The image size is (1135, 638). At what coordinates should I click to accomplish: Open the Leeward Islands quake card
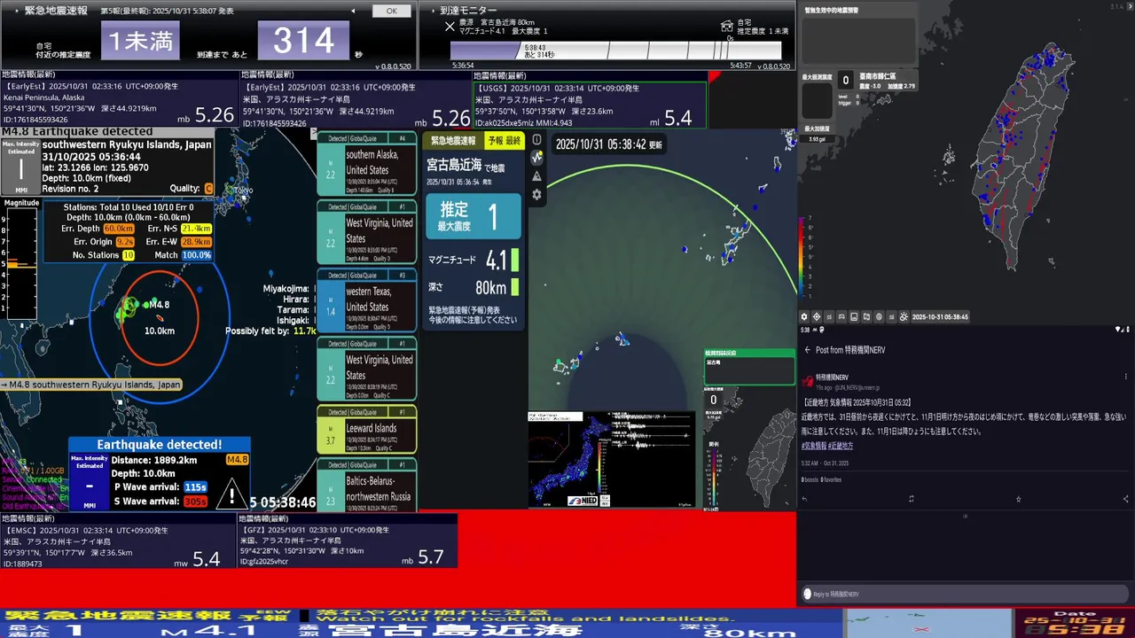pyautogui.click(x=367, y=430)
